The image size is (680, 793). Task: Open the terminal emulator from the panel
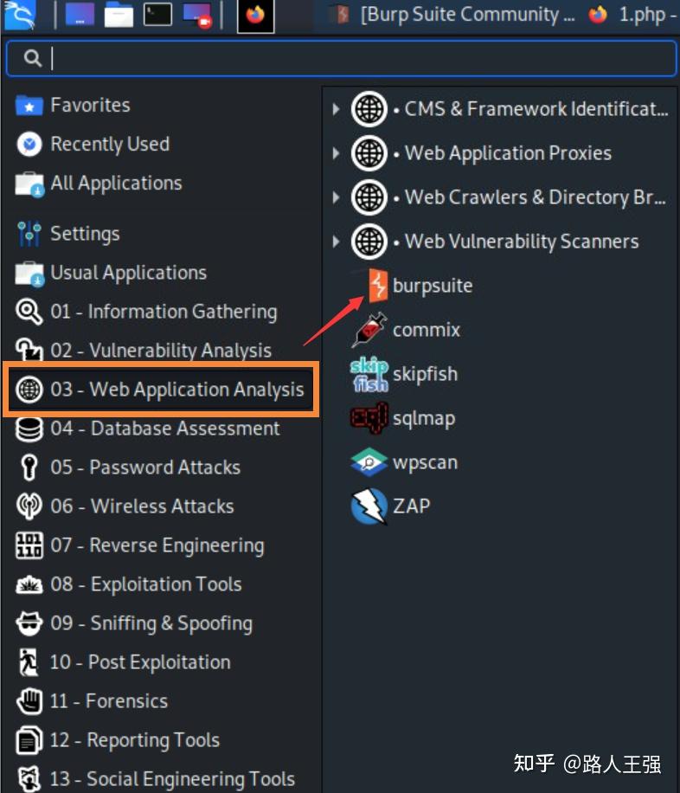point(157,15)
